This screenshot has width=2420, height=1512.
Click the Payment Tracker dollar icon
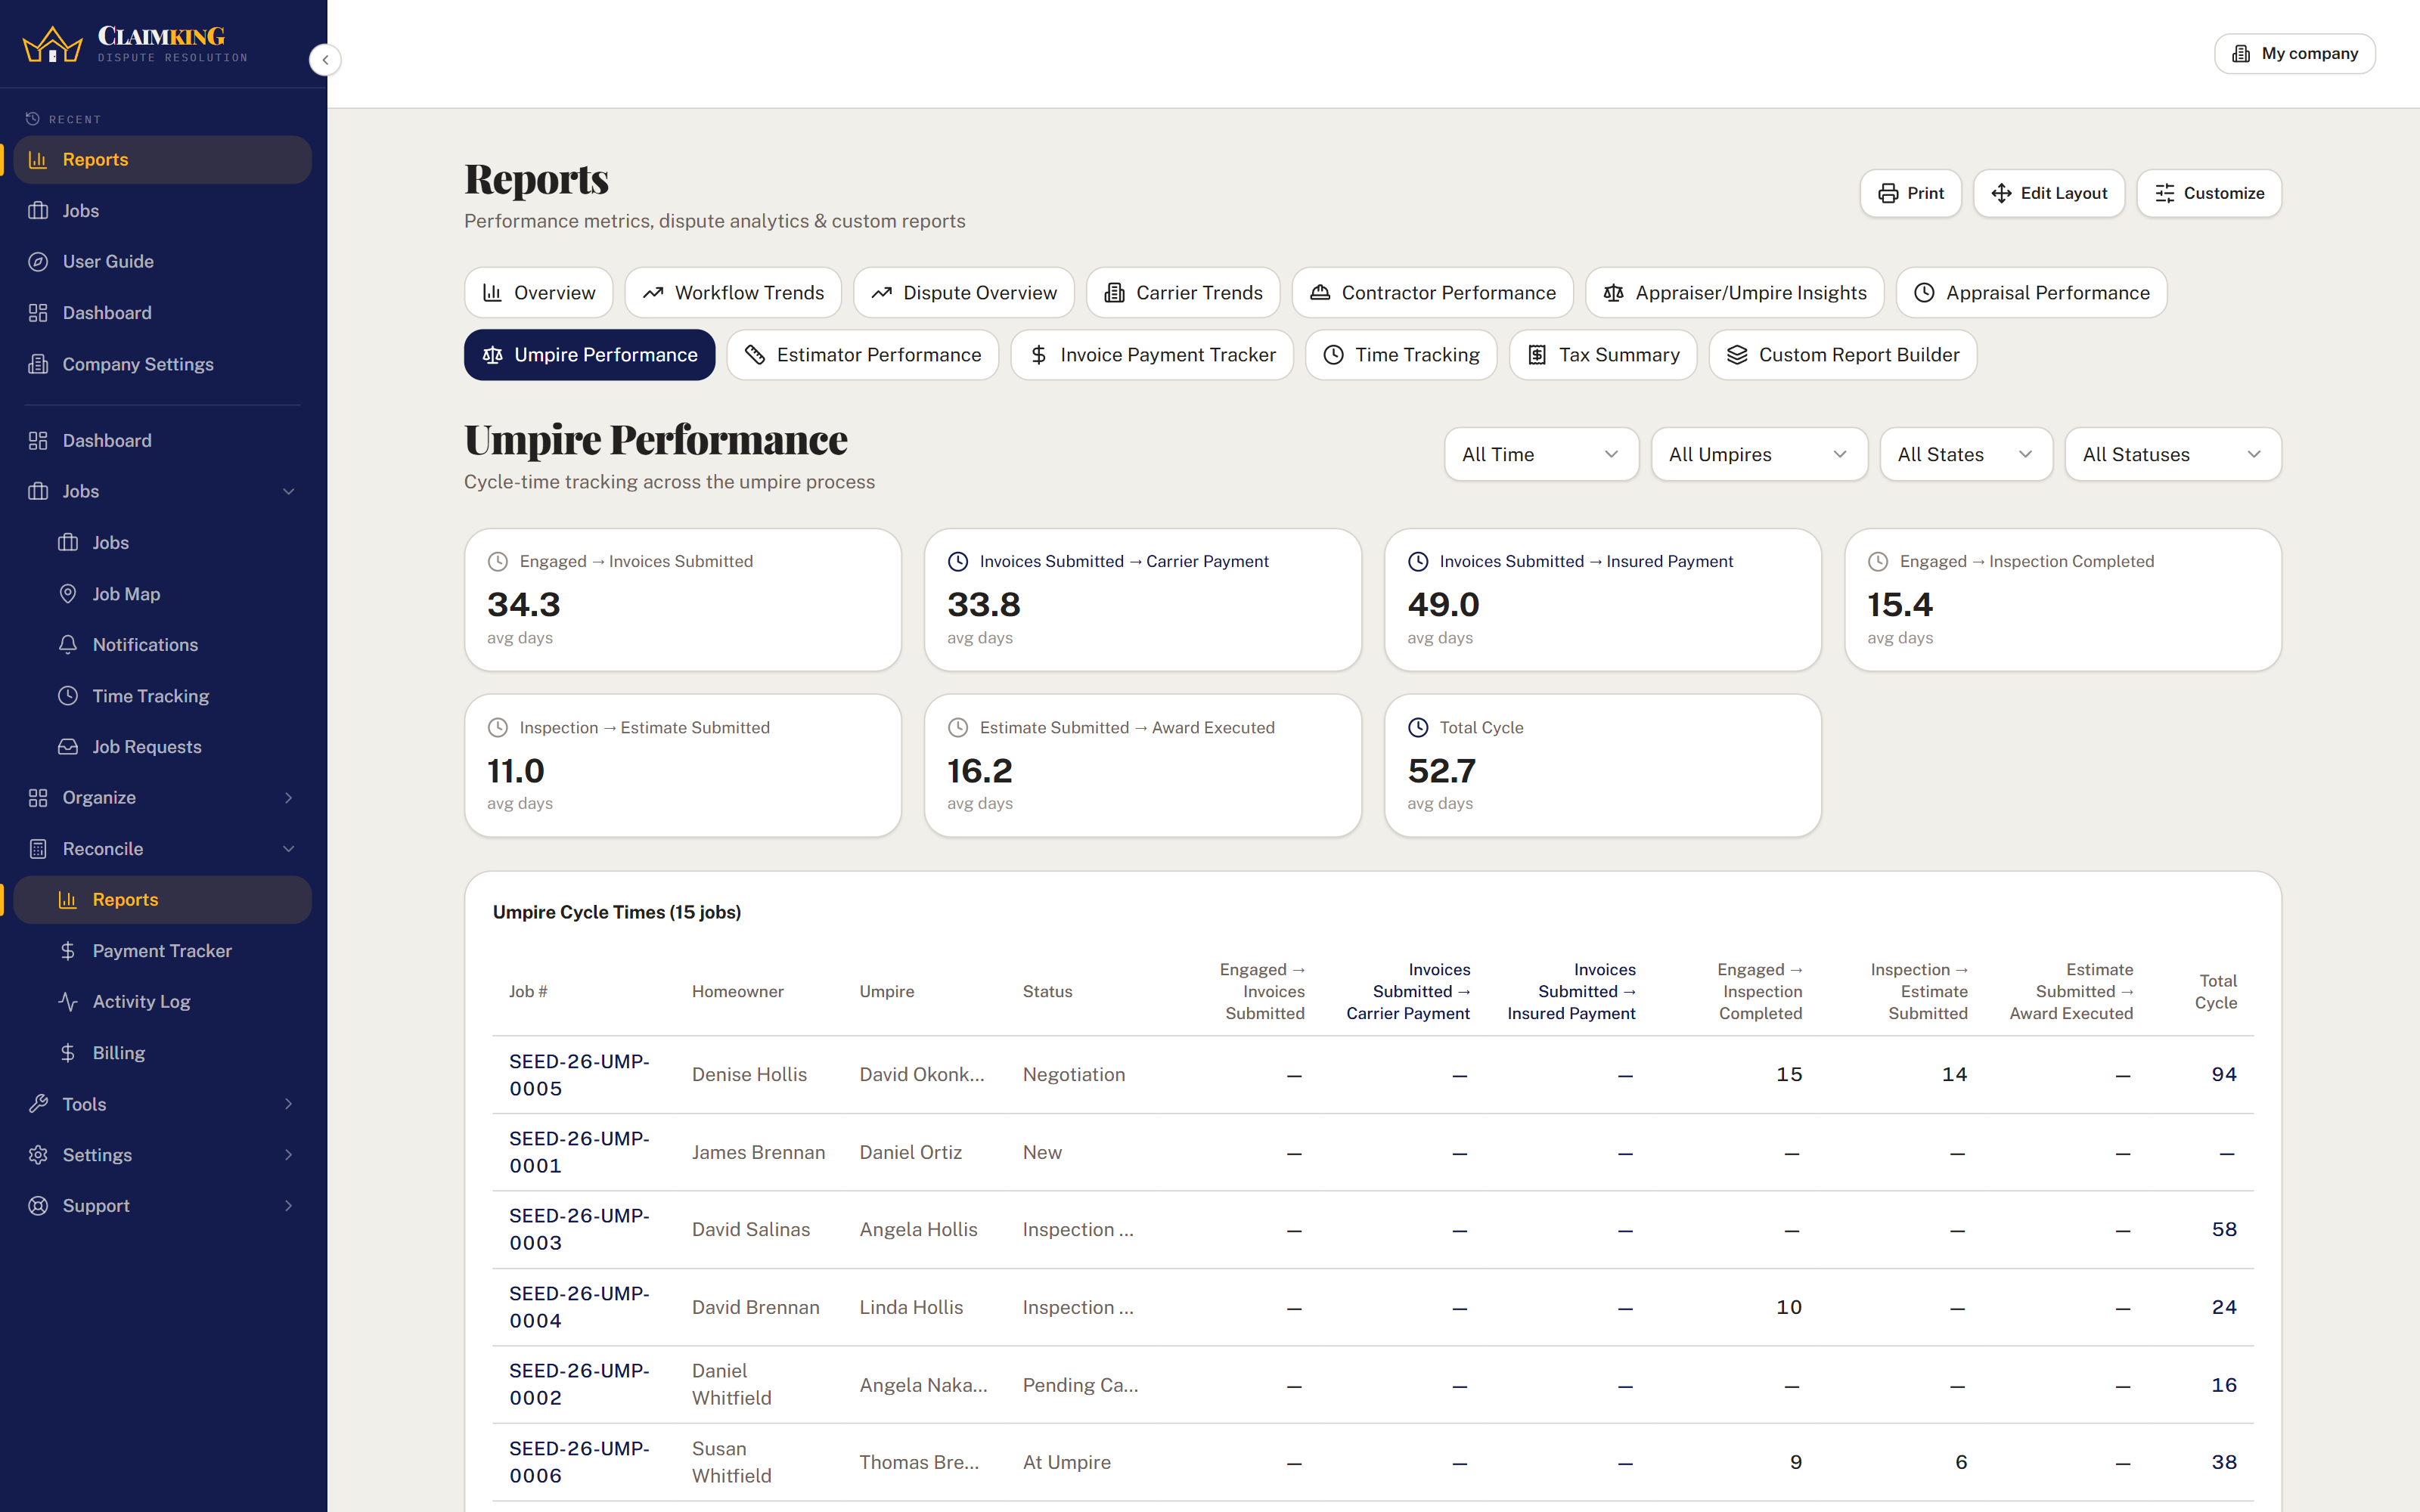tap(68, 951)
